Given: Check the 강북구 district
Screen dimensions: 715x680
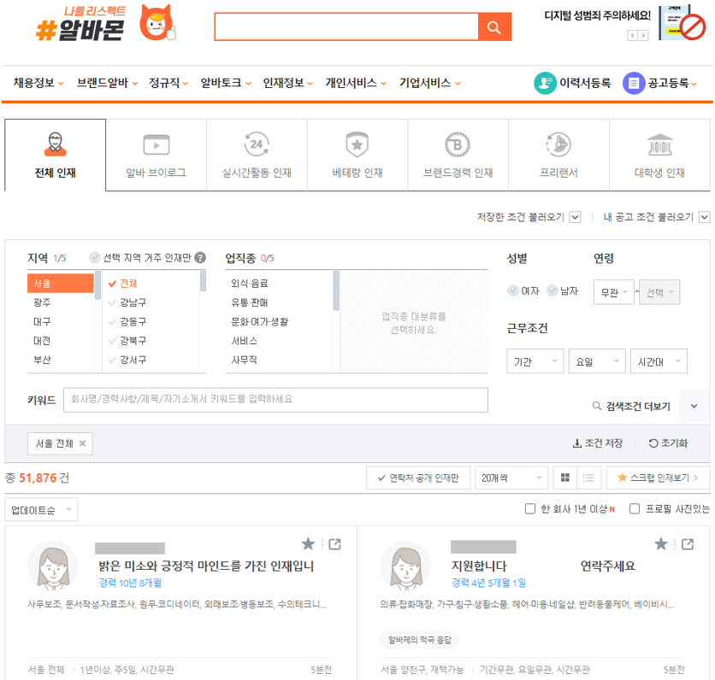Looking at the screenshot, I should [x=112, y=341].
